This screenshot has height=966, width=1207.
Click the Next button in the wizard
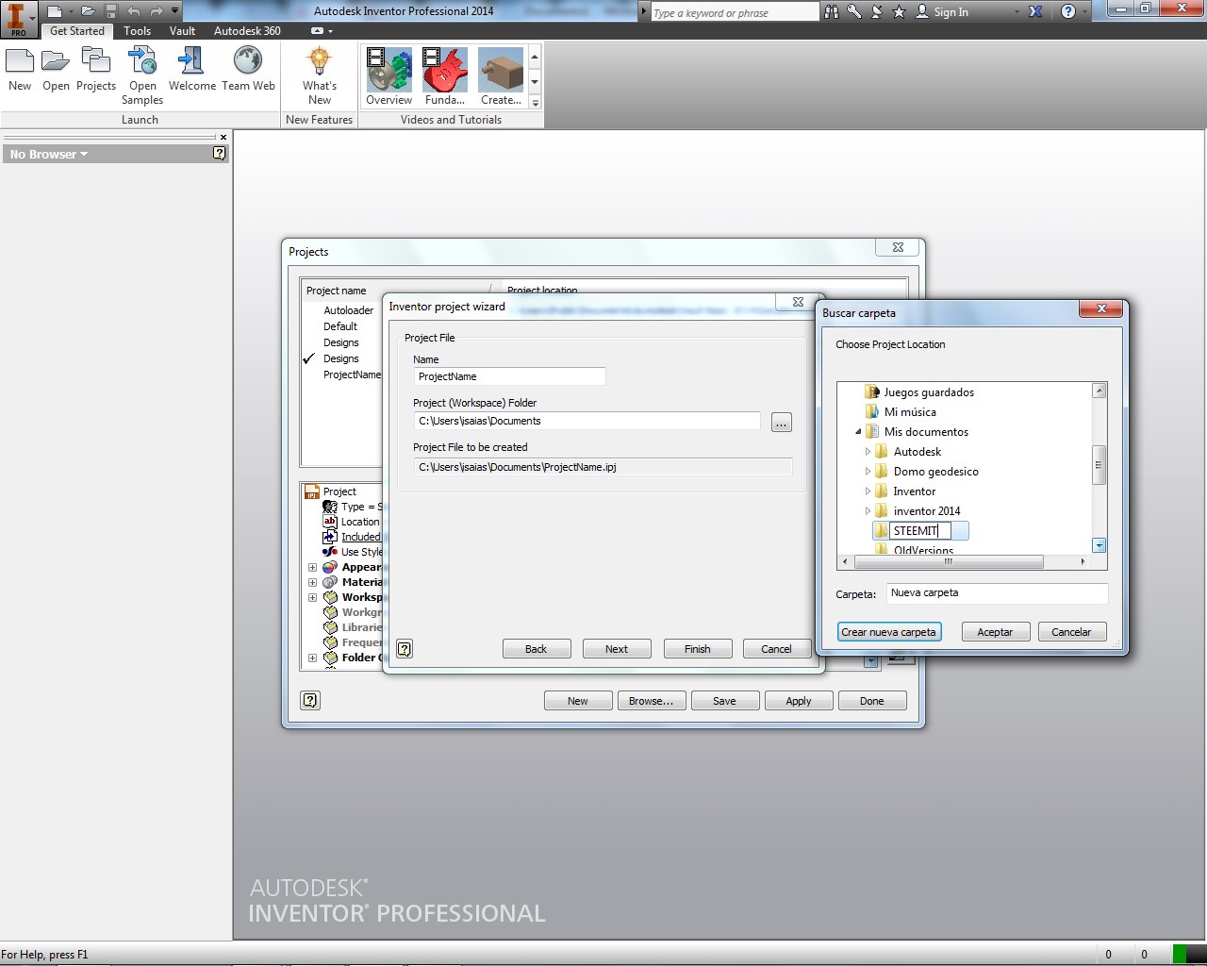pos(617,649)
